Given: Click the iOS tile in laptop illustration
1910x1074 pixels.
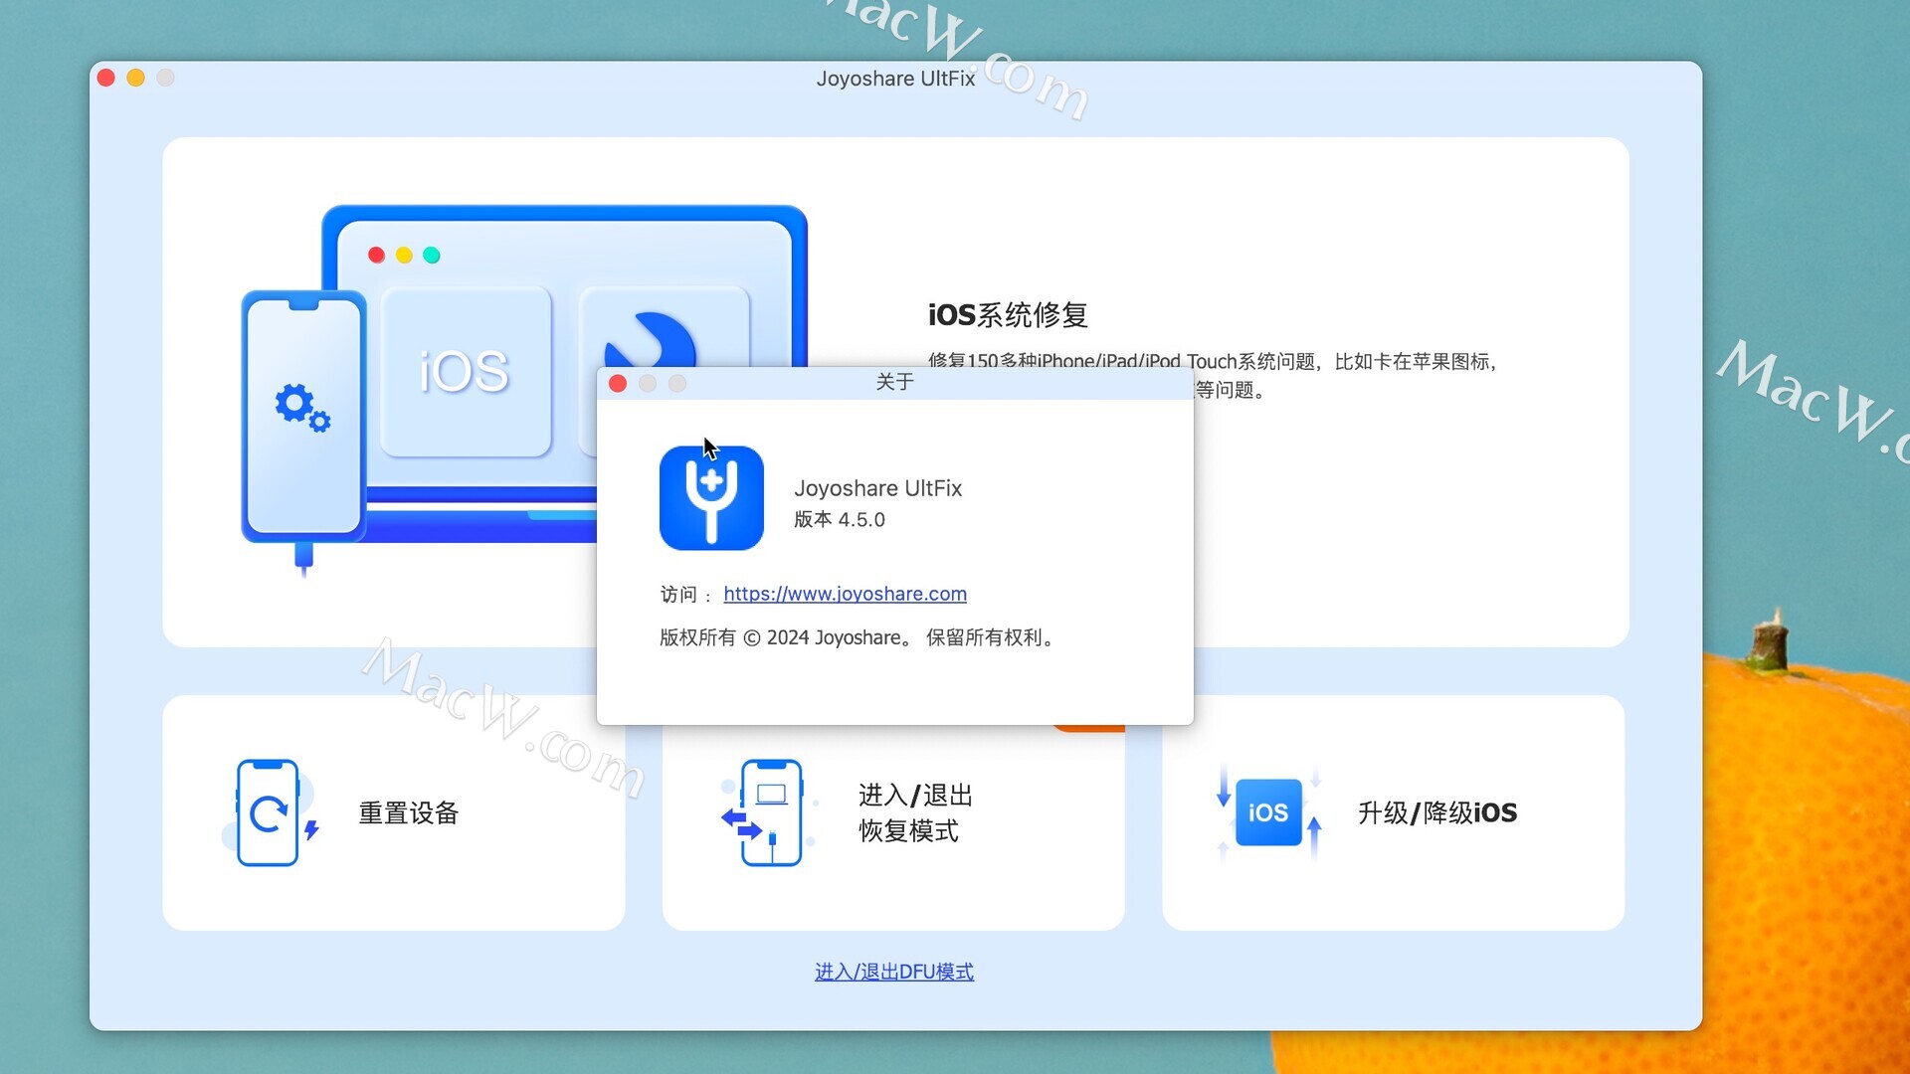Looking at the screenshot, I should coord(466,371).
